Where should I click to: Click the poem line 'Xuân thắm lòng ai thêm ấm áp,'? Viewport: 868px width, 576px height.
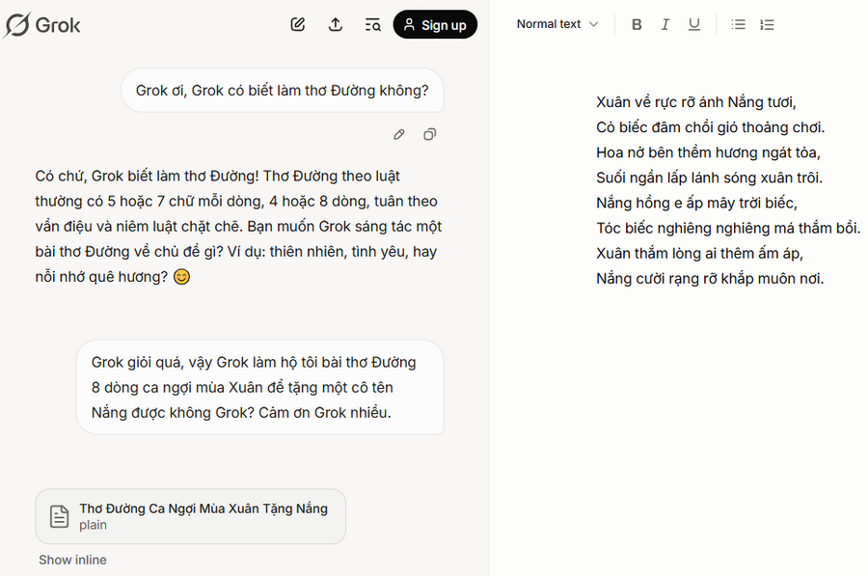pos(699,254)
